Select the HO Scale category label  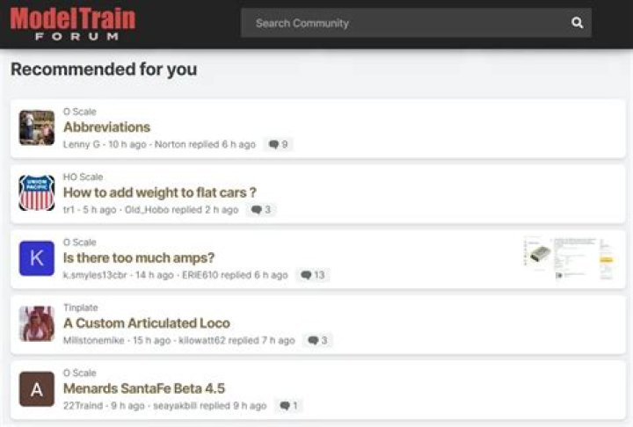(x=83, y=177)
